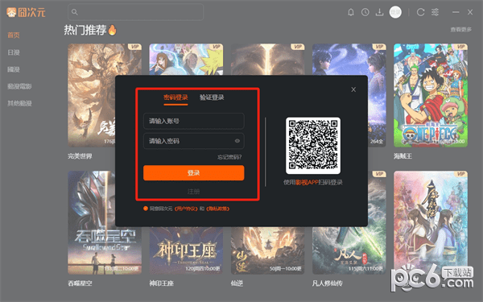Toggle the user agreement checkbox
The image size is (483, 302).
coord(146,209)
